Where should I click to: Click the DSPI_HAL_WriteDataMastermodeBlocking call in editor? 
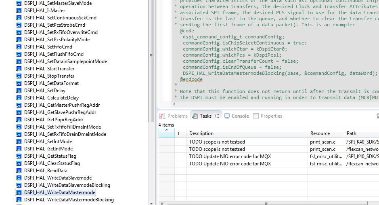[x=280, y=73]
